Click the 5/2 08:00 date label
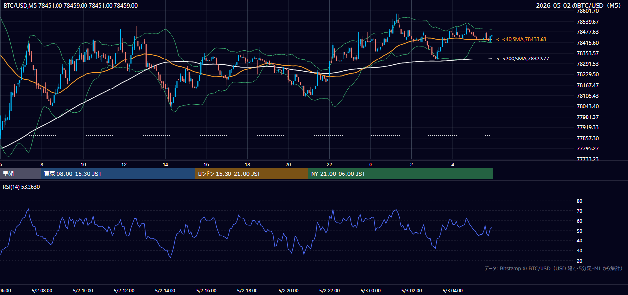The width and height of the screenshot is (628, 295). (x=42, y=291)
